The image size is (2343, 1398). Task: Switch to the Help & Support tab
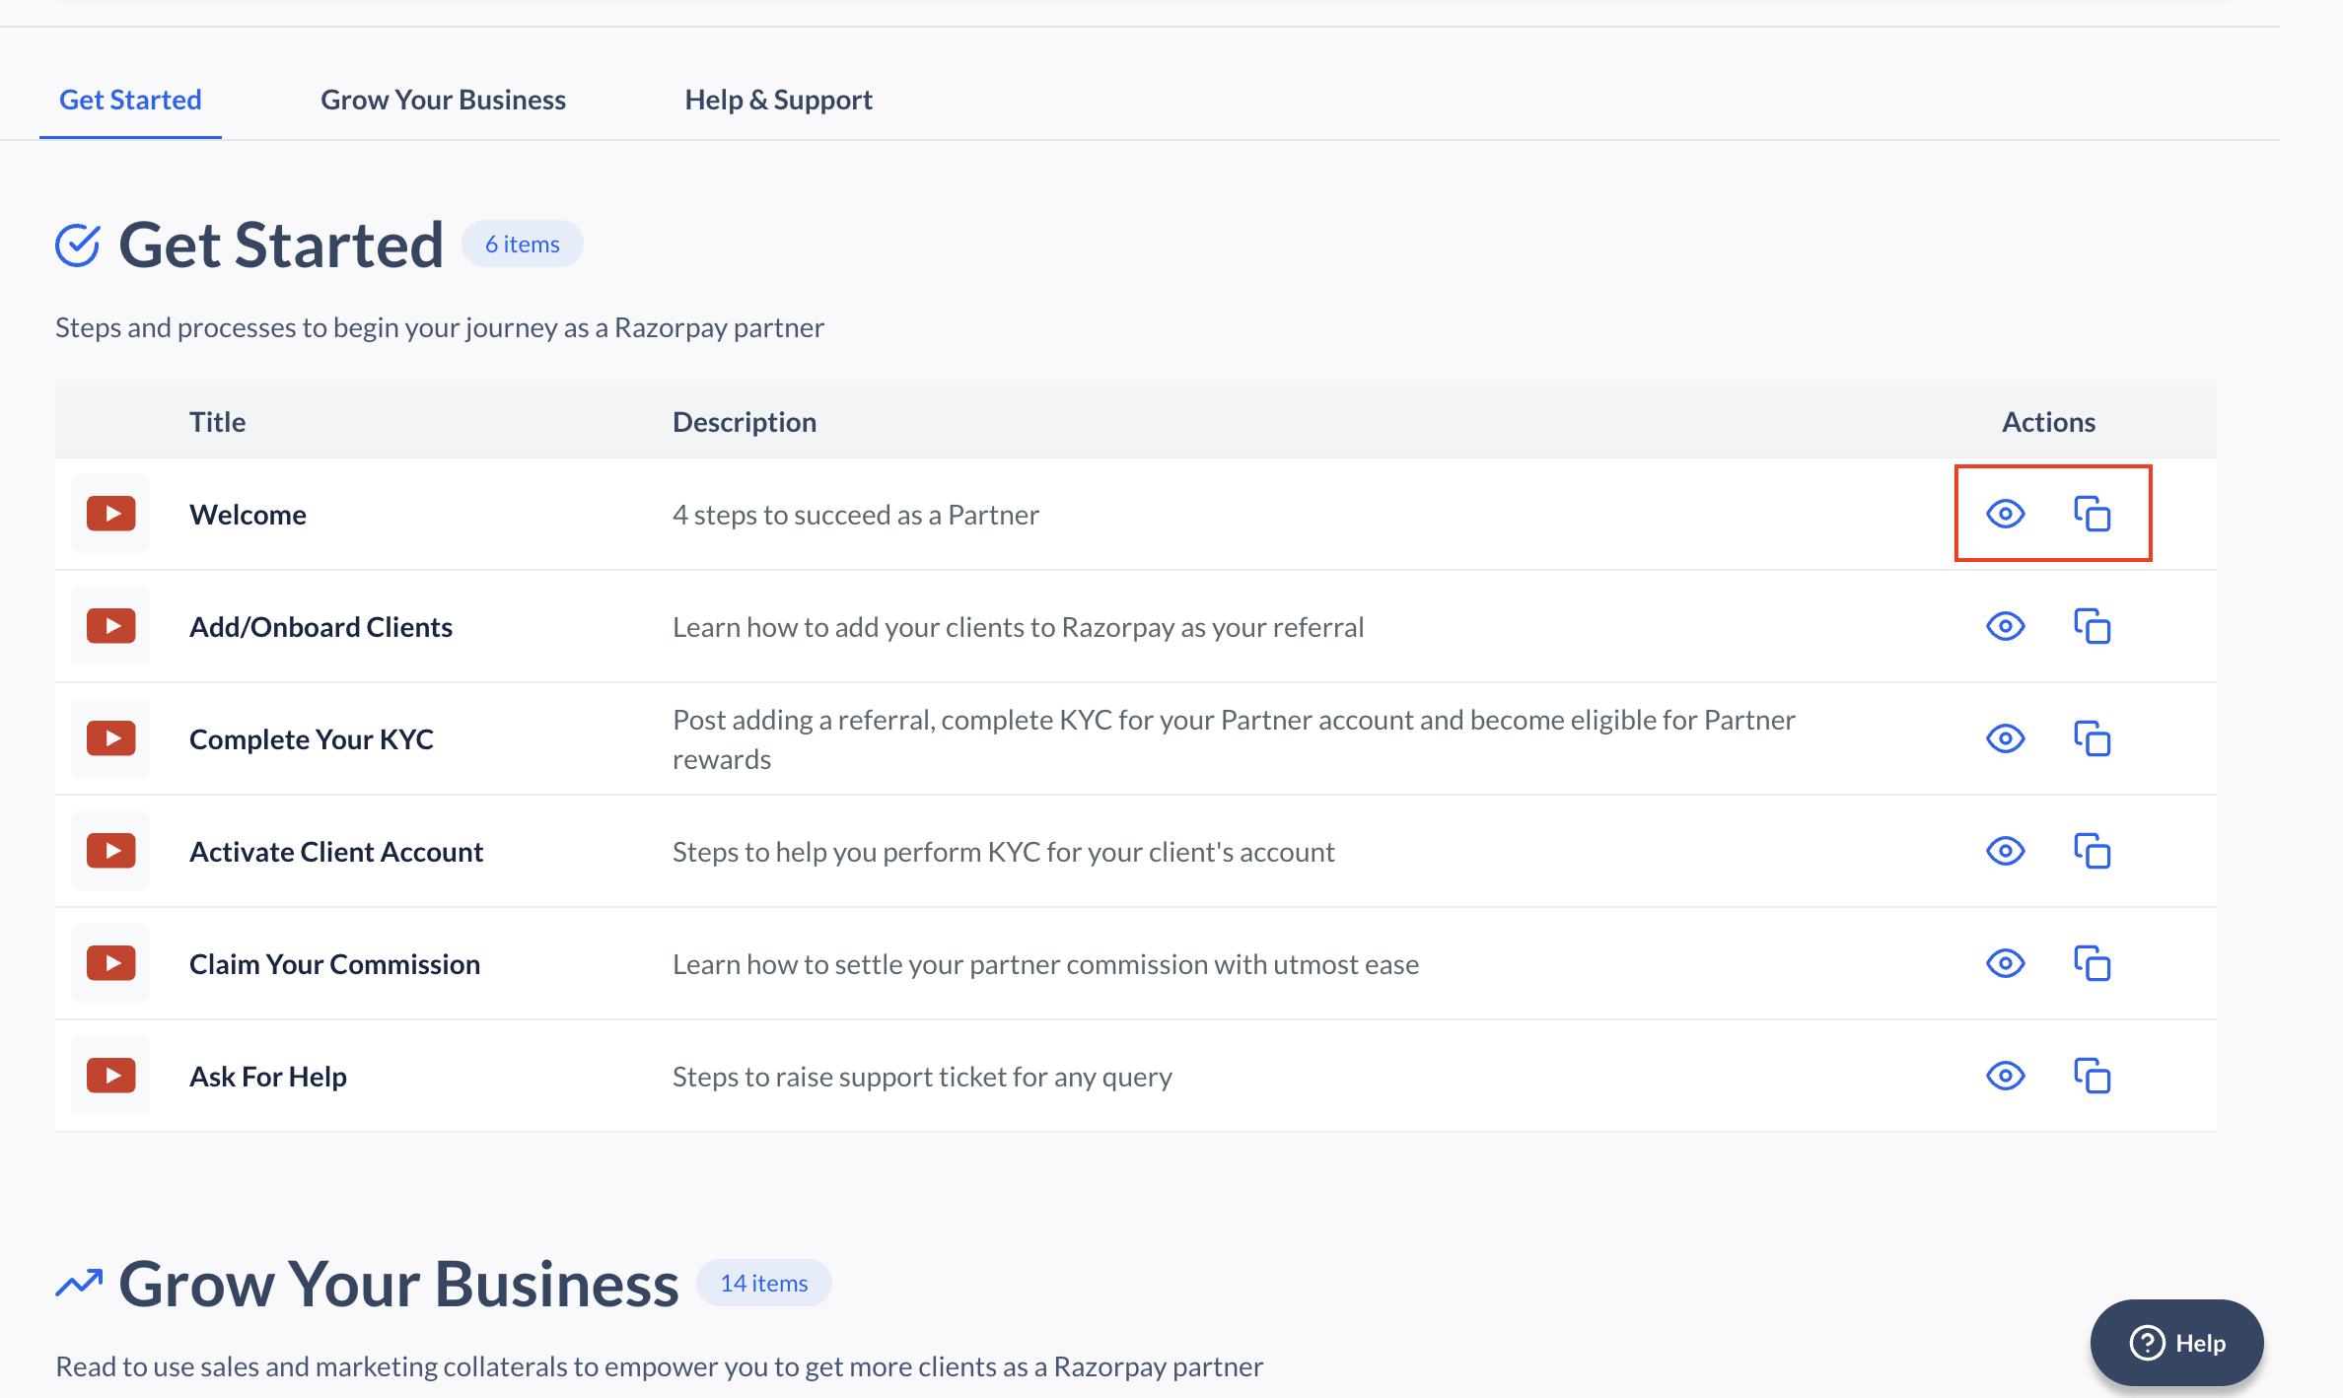tap(779, 99)
